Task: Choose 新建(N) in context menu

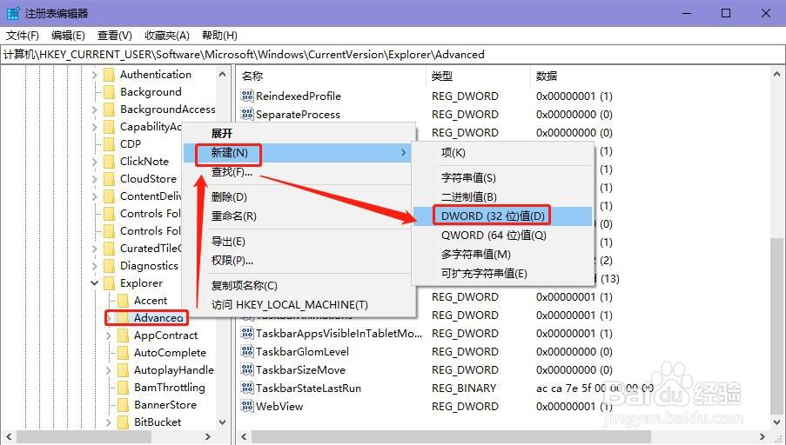Action: click(x=298, y=153)
